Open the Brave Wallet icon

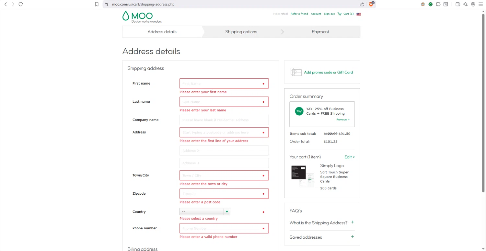tap(458, 4)
